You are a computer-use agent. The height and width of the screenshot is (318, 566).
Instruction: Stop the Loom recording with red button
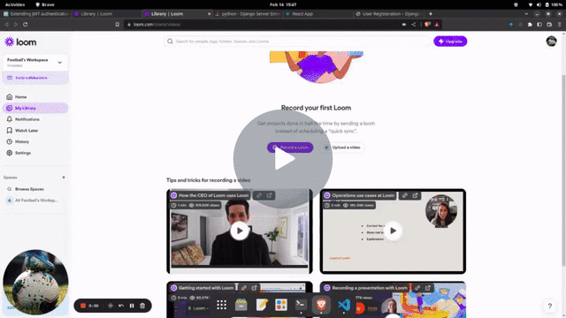[x=83, y=306]
